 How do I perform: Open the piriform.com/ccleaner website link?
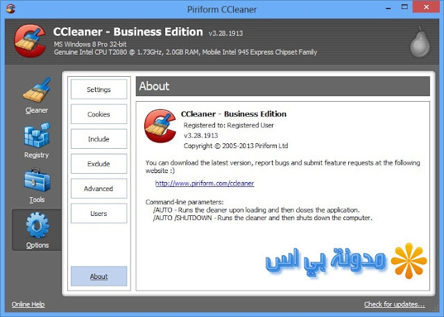(x=205, y=183)
